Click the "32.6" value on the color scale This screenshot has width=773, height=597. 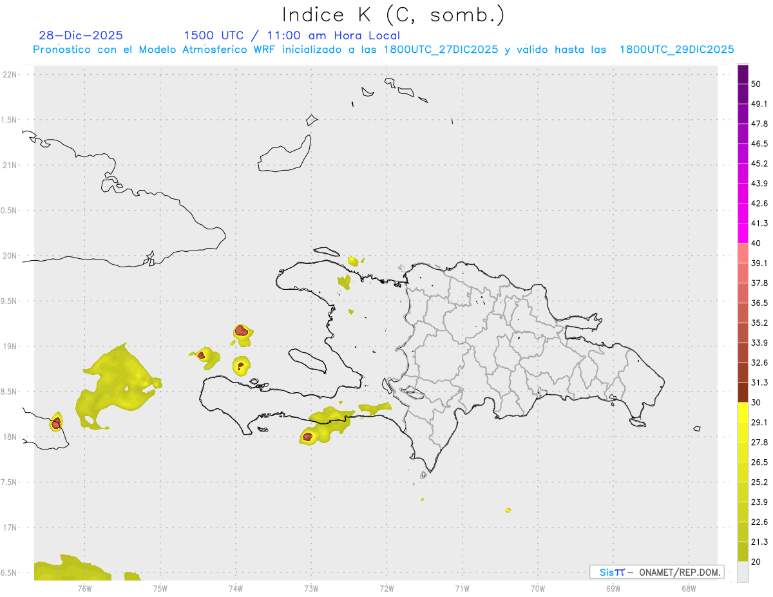tap(759, 363)
